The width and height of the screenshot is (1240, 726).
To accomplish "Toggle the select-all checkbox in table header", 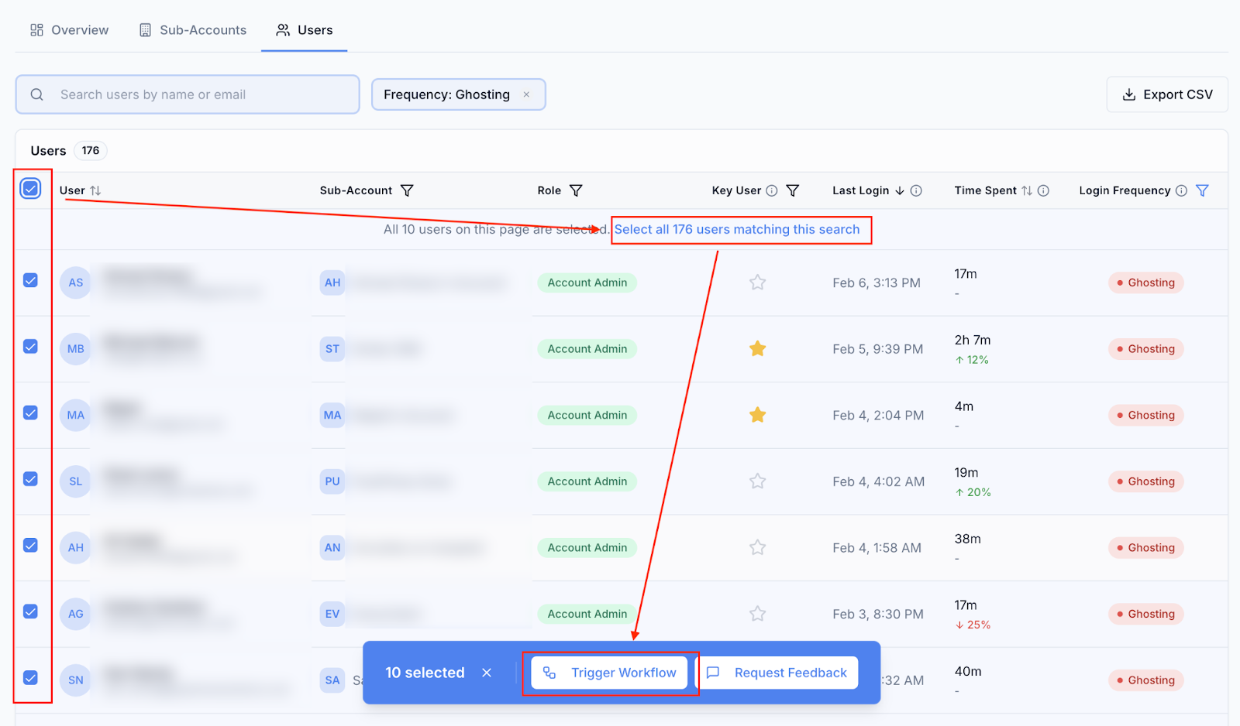I will point(30,188).
